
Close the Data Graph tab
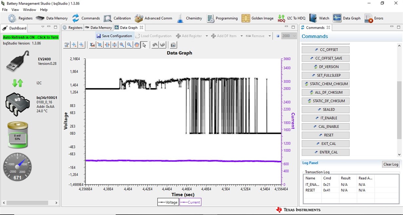tap(142, 27)
